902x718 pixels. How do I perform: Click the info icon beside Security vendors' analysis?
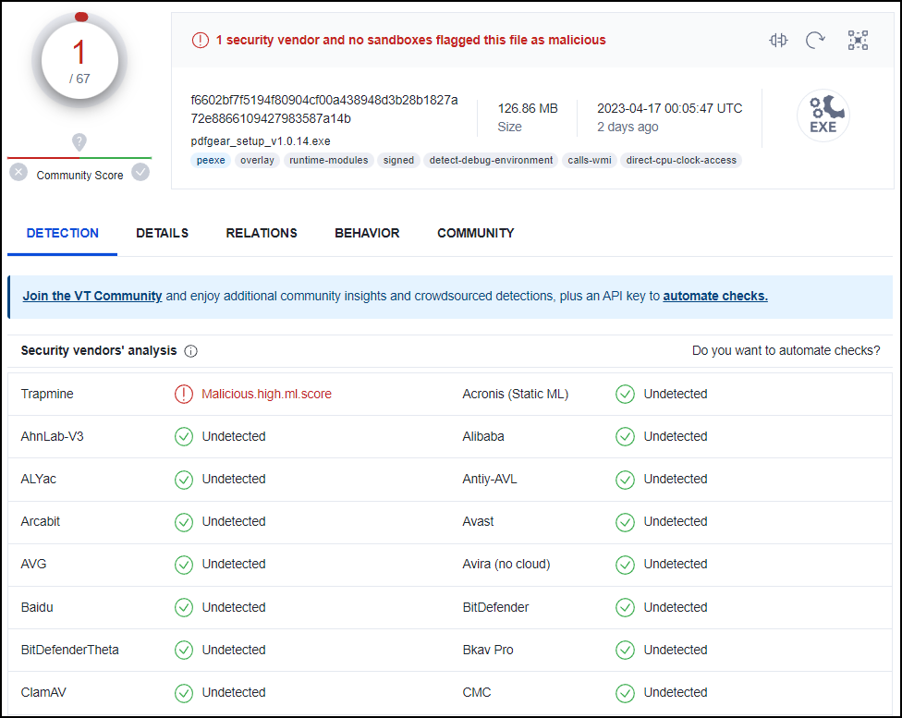point(191,351)
